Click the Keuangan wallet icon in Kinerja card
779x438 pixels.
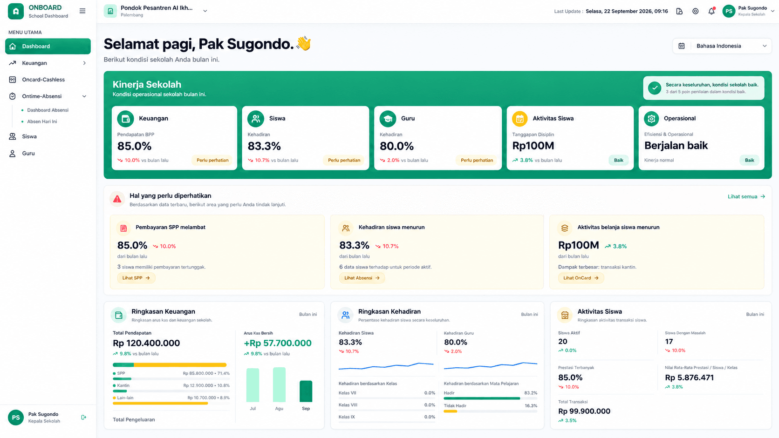click(125, 119)
